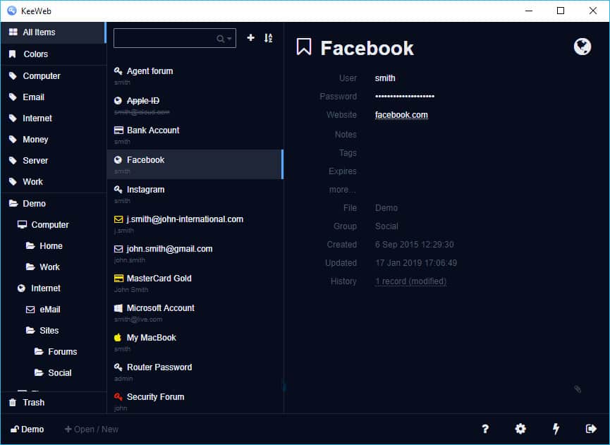Image resolution: width=610 pixels, height=445 pixels.
Task: Click the Notes field label
Action: [x=346, y=134]
